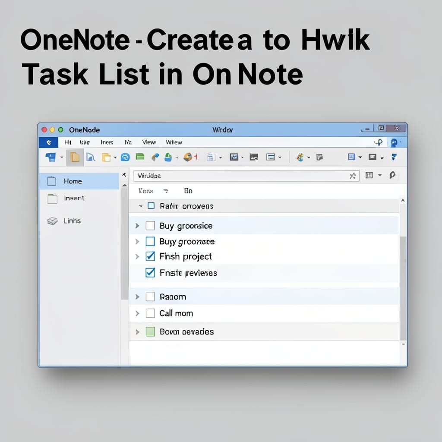The image size is (442, 442).
Task: Check the 'Call mom' checkbox
Action: point(150,313)
